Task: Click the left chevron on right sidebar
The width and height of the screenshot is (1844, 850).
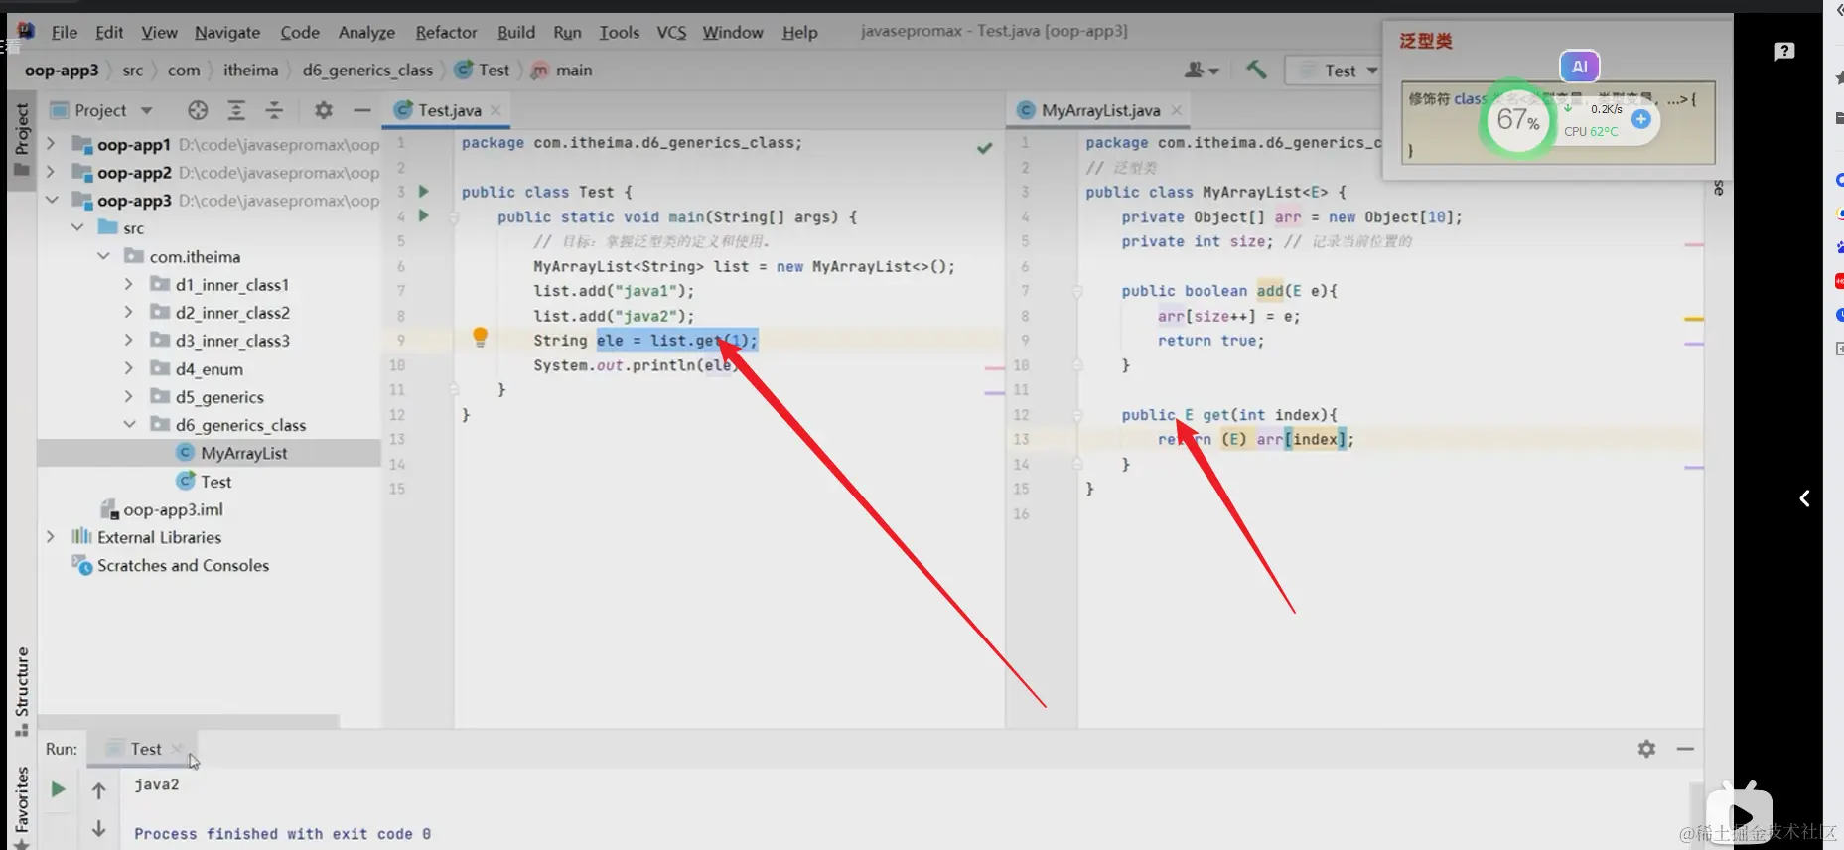Action: coord(1804,498)
